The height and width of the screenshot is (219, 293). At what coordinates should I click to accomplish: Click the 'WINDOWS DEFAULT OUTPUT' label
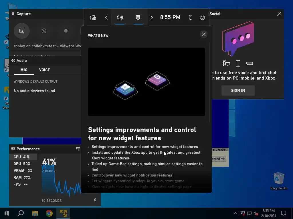point(35,82)
